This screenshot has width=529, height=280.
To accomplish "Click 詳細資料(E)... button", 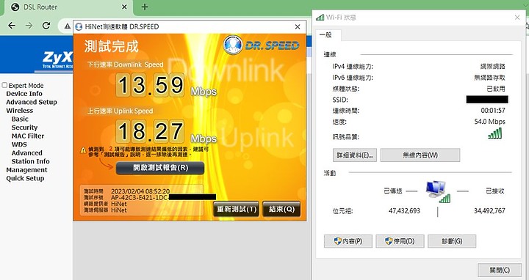I will (355, 155).
